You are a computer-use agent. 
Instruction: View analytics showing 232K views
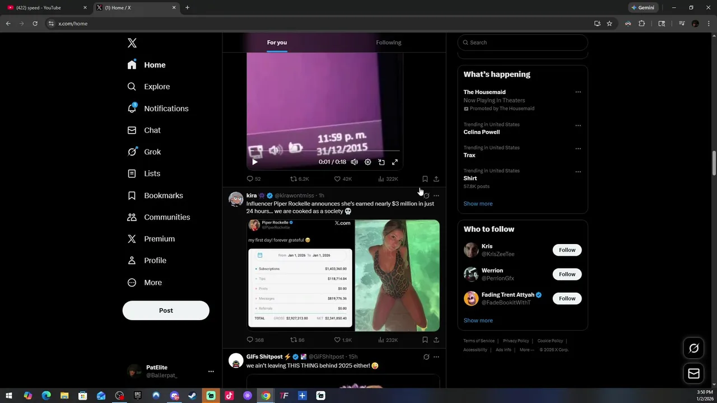pos(388,340)
